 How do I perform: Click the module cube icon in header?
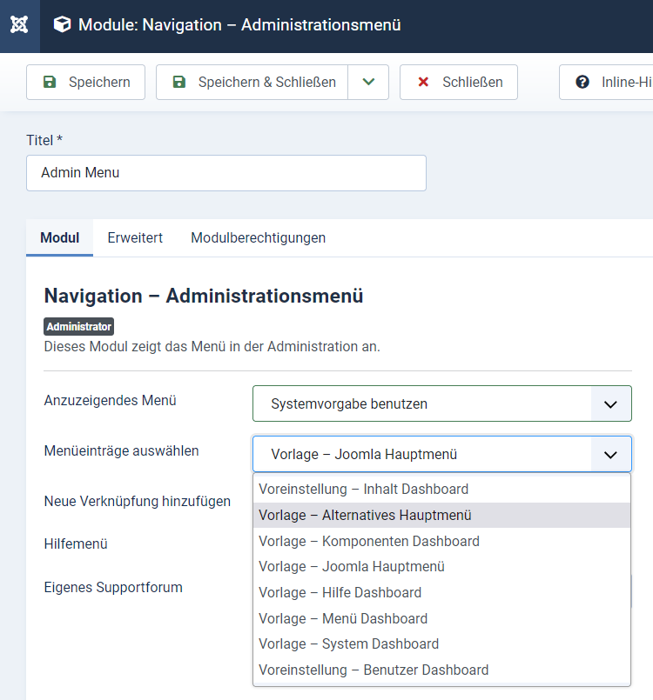tap(62, 25)
